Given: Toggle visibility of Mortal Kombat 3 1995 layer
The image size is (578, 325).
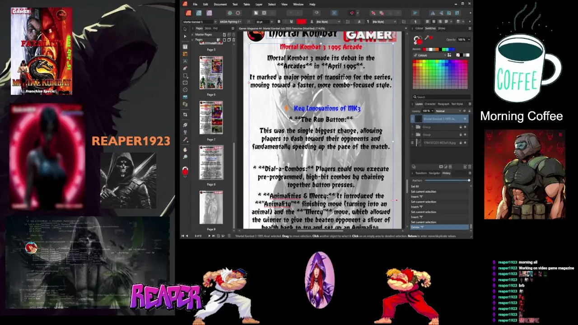Looking at the screenshot, I should 465,119.
